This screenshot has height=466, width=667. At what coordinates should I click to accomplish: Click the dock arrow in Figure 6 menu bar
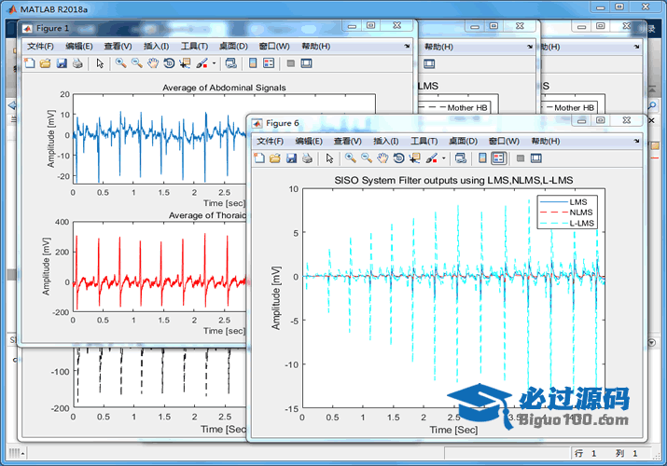click(x=637, y=141)
